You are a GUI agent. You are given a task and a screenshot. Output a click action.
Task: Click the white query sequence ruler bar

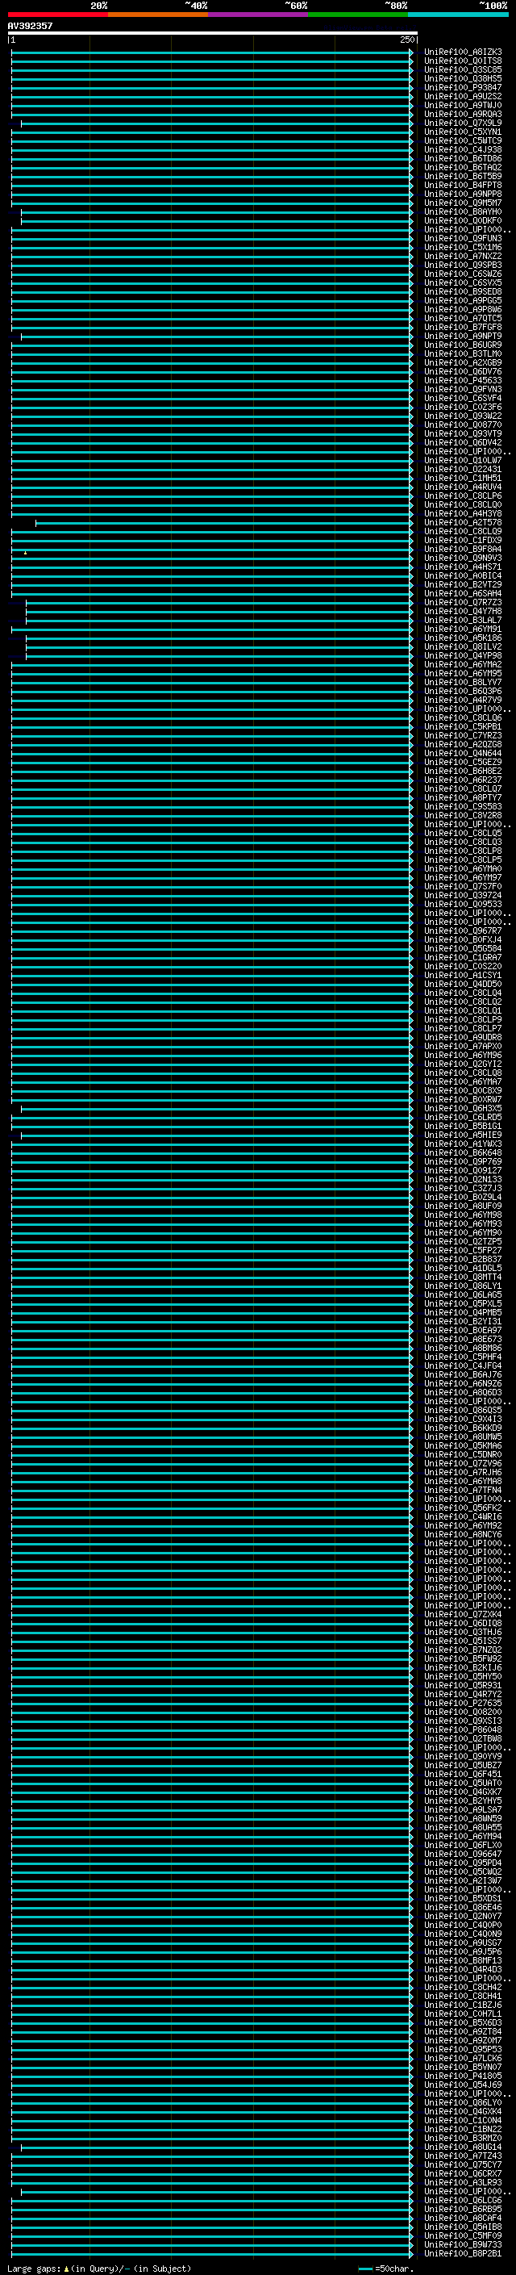pyautogui.click(x=213, y=34)
